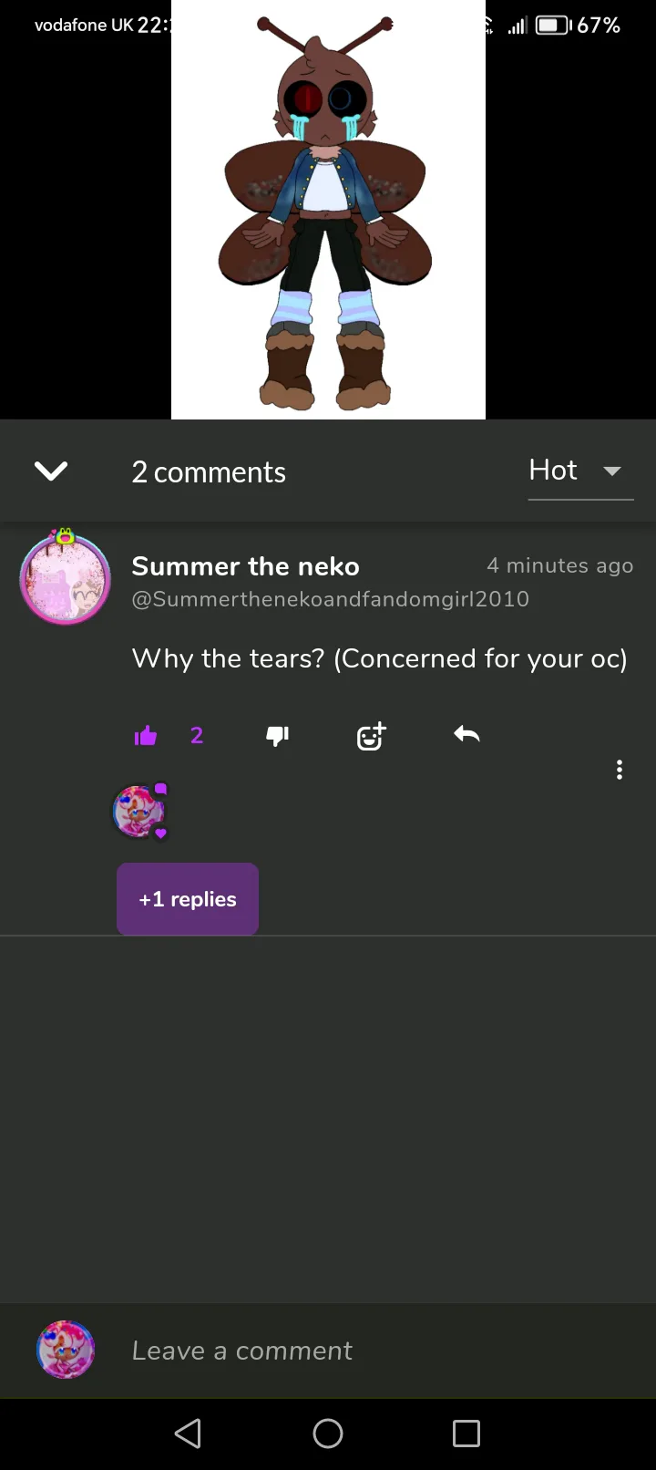Open the Android recent apps square
Screen dimensions: 656x1470
pos(466,1434)
